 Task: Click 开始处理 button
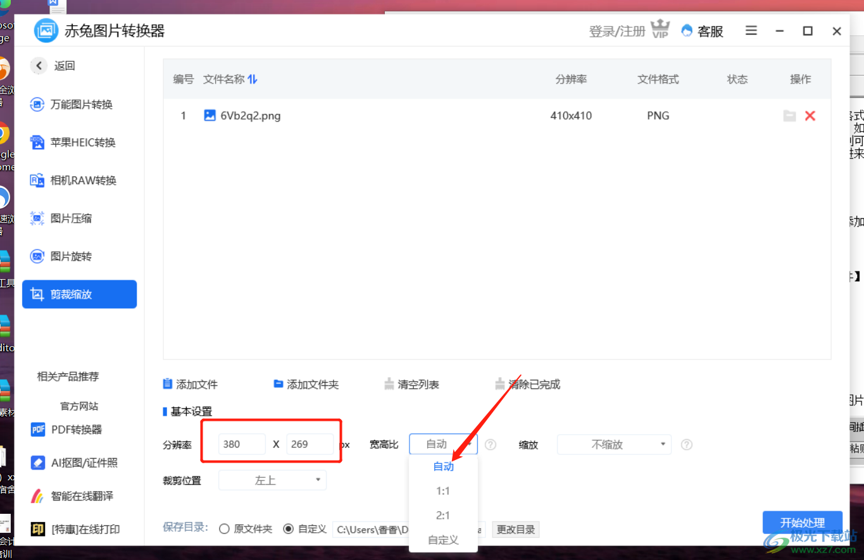(x=803, y=523)
